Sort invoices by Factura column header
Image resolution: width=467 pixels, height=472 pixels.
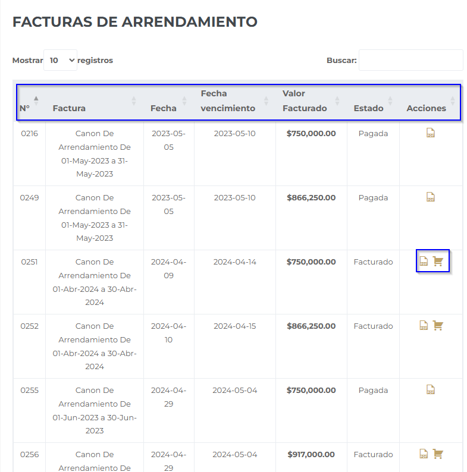69,108
